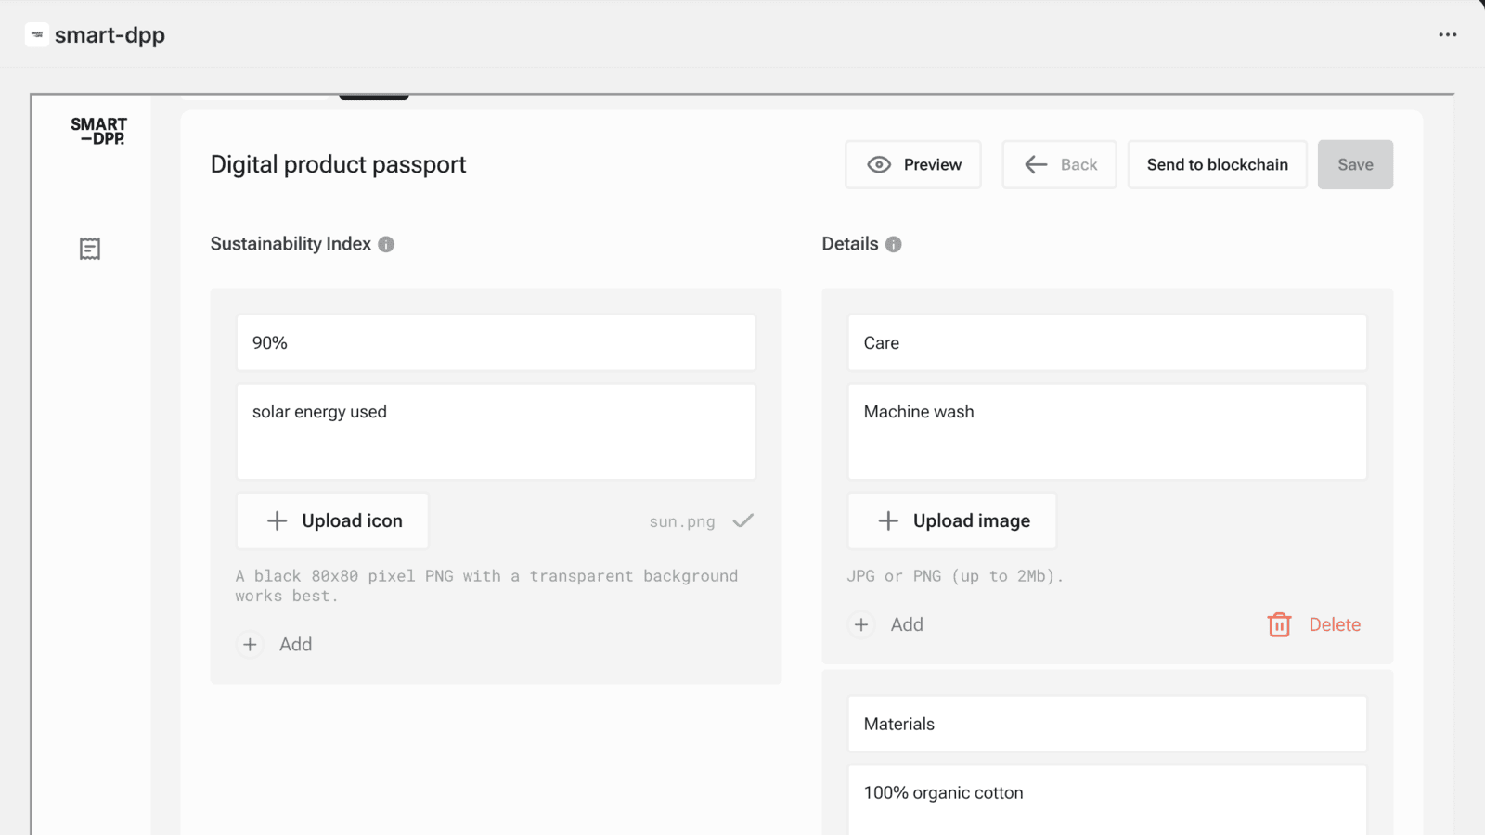Click the sun.png file name
The height and width of the screenshot is (835, 1485).
[x=682, y=521]
